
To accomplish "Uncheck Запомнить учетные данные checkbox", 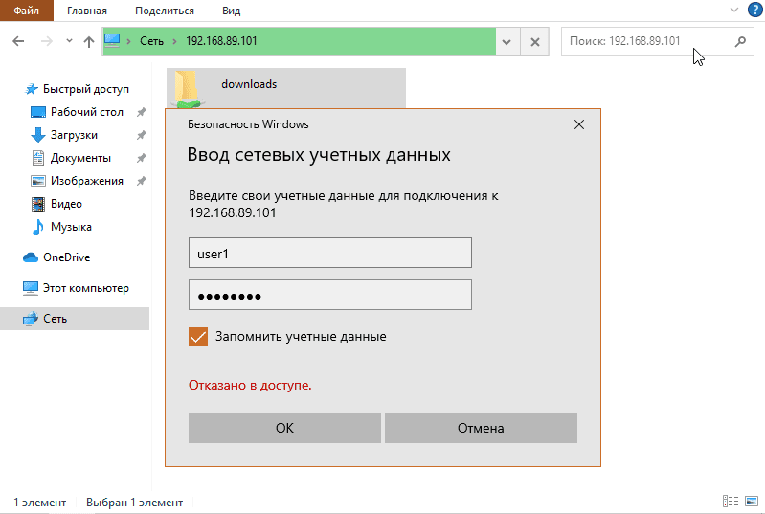I will tap(198, 337).
